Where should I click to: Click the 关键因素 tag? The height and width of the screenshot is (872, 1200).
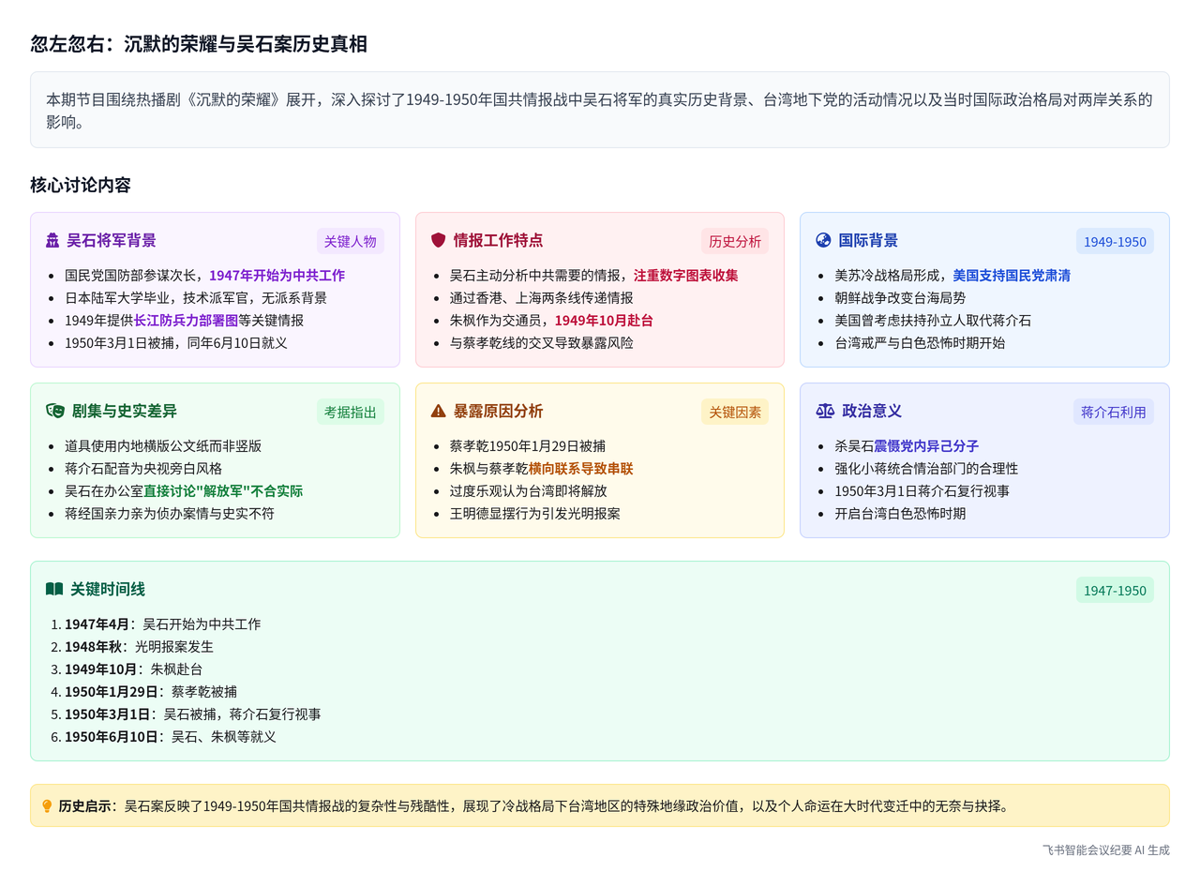[x=735, y=413]
